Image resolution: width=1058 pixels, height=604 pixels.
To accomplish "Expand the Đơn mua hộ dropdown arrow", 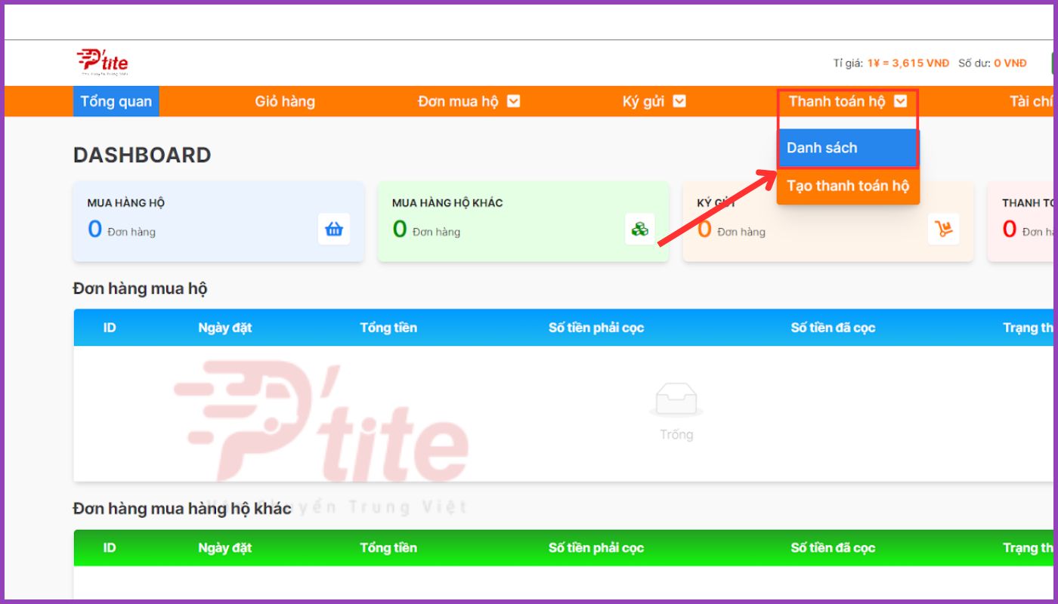I will (x=514, y=101).
